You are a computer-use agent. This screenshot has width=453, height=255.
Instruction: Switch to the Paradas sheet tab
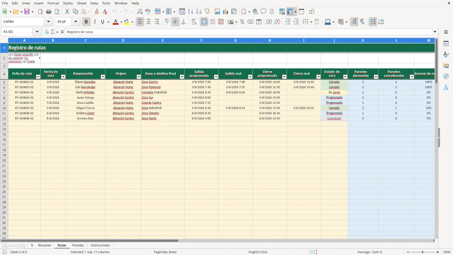tap(78, 245)
